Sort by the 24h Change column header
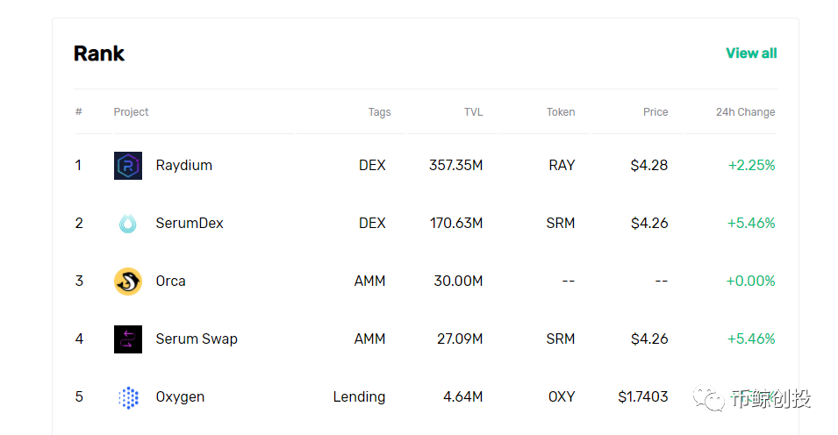This screenshot has height=435, width=838. 745,112
